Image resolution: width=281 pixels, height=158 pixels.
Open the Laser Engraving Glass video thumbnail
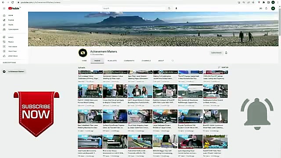pos(190,142)
